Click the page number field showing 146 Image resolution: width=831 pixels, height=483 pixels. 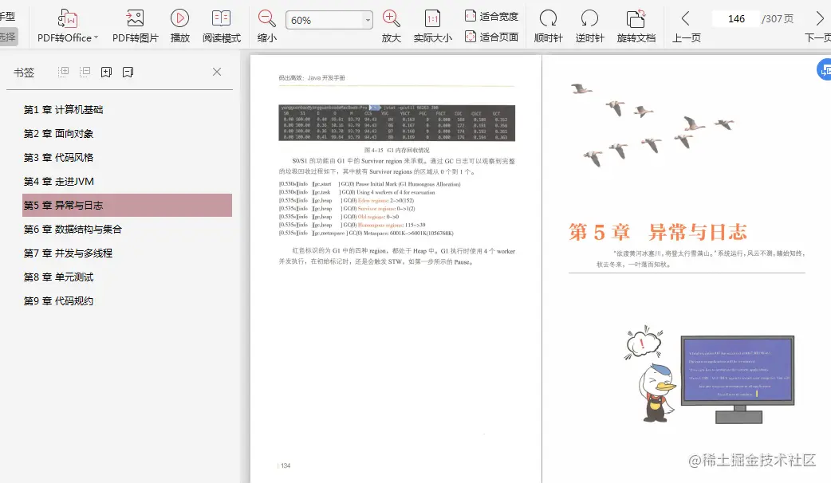click(x=736, y=19)
